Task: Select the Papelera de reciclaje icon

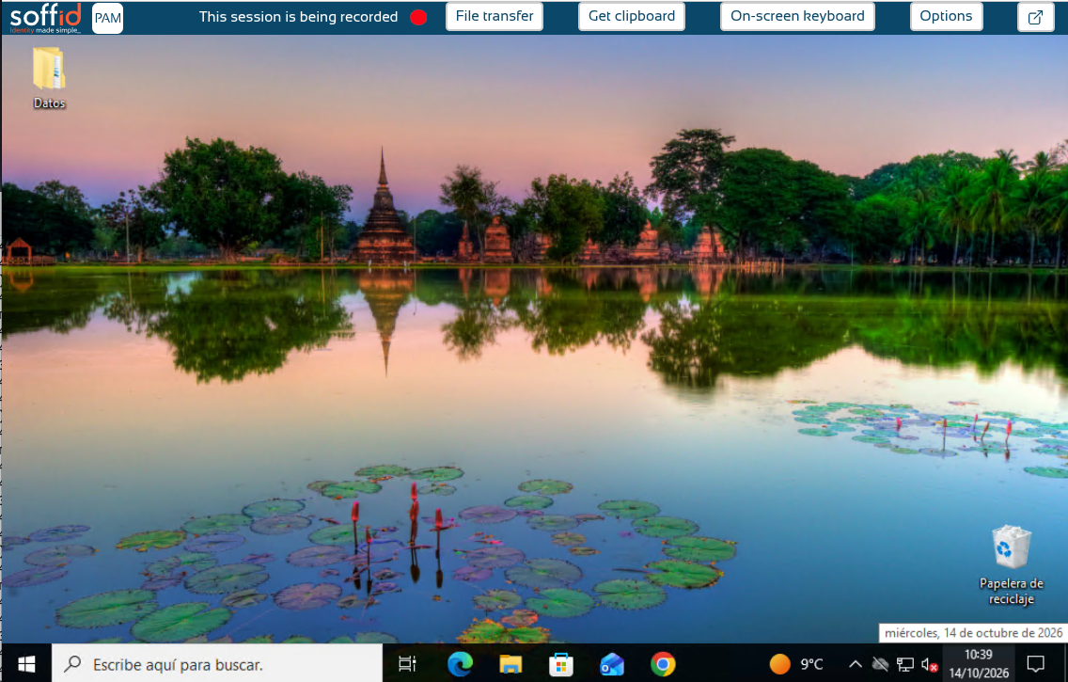Action: click(1011, 564)
